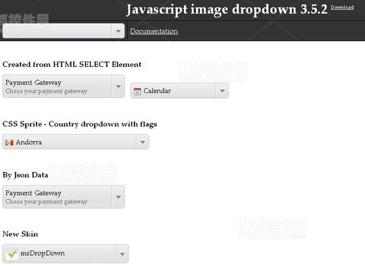The width and height of the screenshot is (365, 268).
Task: Click the Andorra flag icon
Action: pos(9,142)
